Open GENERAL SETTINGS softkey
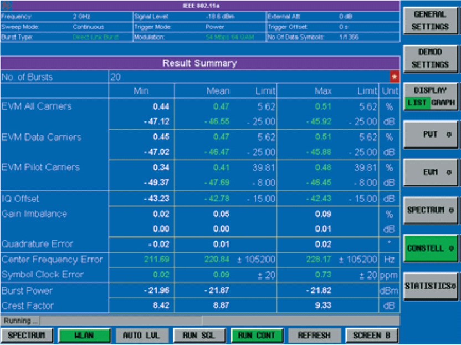 tap(431, 21)
